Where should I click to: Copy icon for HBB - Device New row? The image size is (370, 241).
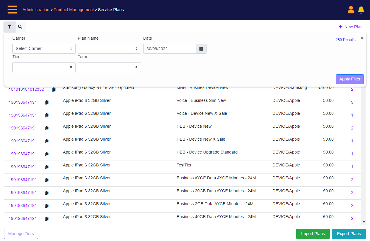pyautogui.click(x=47, y=128)
